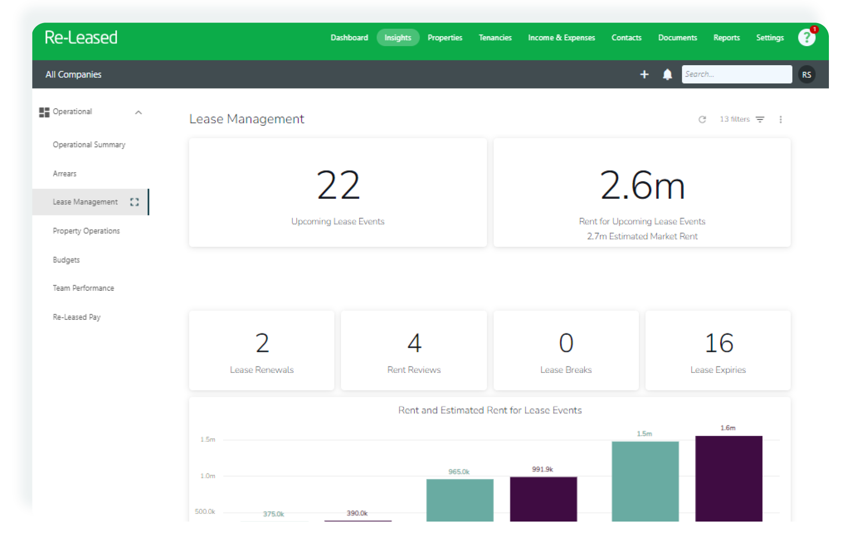Open the three-dot more options menu
The image size is (855, 552).
coord(781,120)
